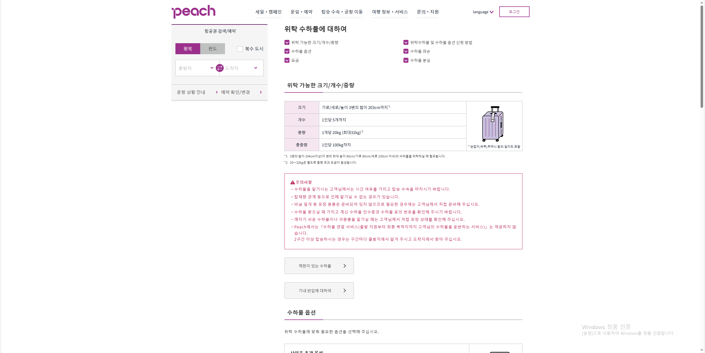The height and width of the screenshot is (353, 705).
Task: Enable the 복수 도시 checkbox
Action: (240, 49)
